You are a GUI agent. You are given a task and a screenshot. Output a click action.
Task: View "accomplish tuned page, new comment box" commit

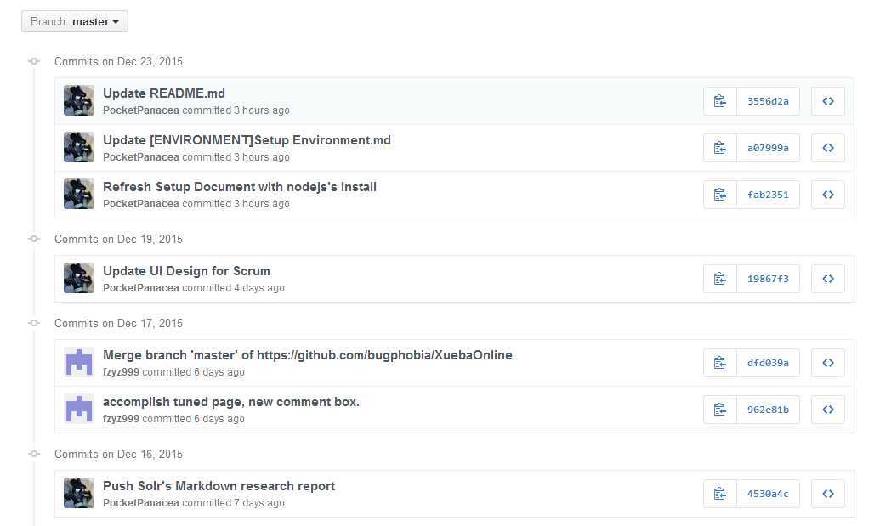(x=230, y=402)
